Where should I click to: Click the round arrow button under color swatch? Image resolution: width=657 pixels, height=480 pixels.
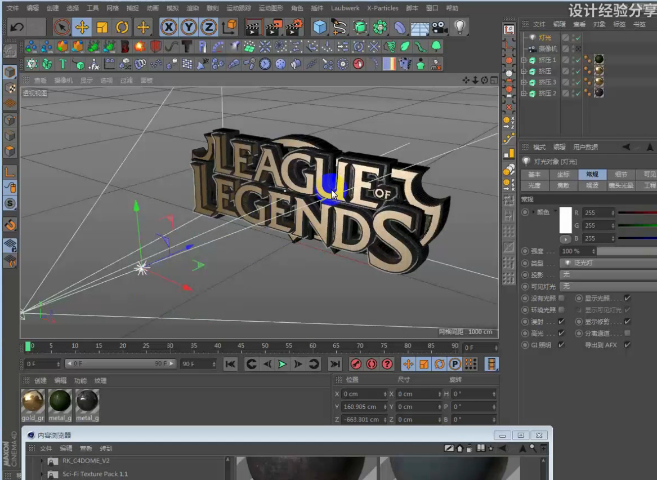[565, 239]
